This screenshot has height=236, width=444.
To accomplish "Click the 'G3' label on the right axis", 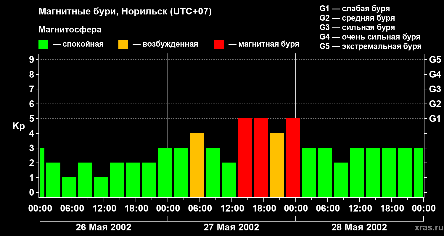I will 435,89.
